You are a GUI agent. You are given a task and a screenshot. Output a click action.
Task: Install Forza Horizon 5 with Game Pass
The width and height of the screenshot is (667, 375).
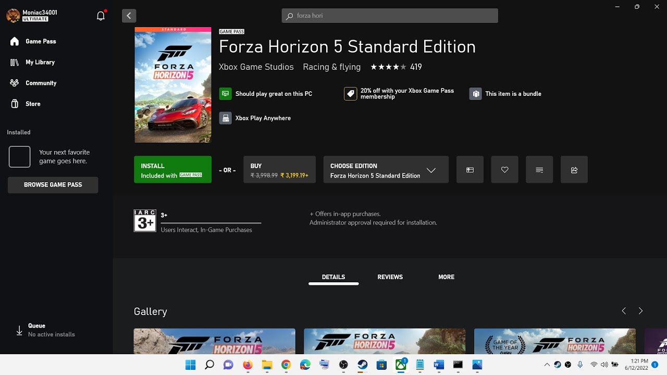coord(172,170)
